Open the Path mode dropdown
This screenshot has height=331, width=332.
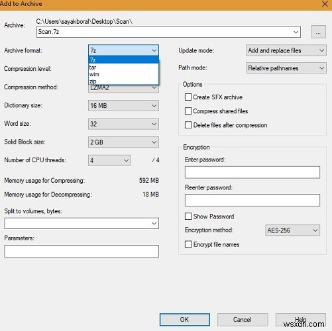point(286,68)
